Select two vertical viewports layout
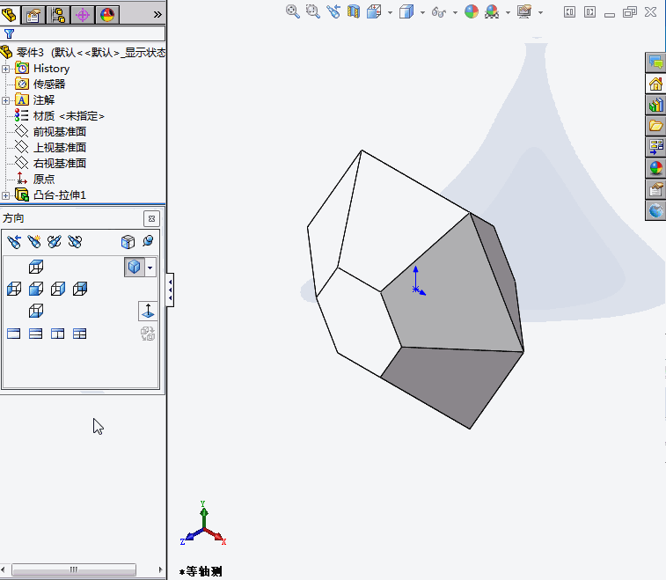 point(58,334)
